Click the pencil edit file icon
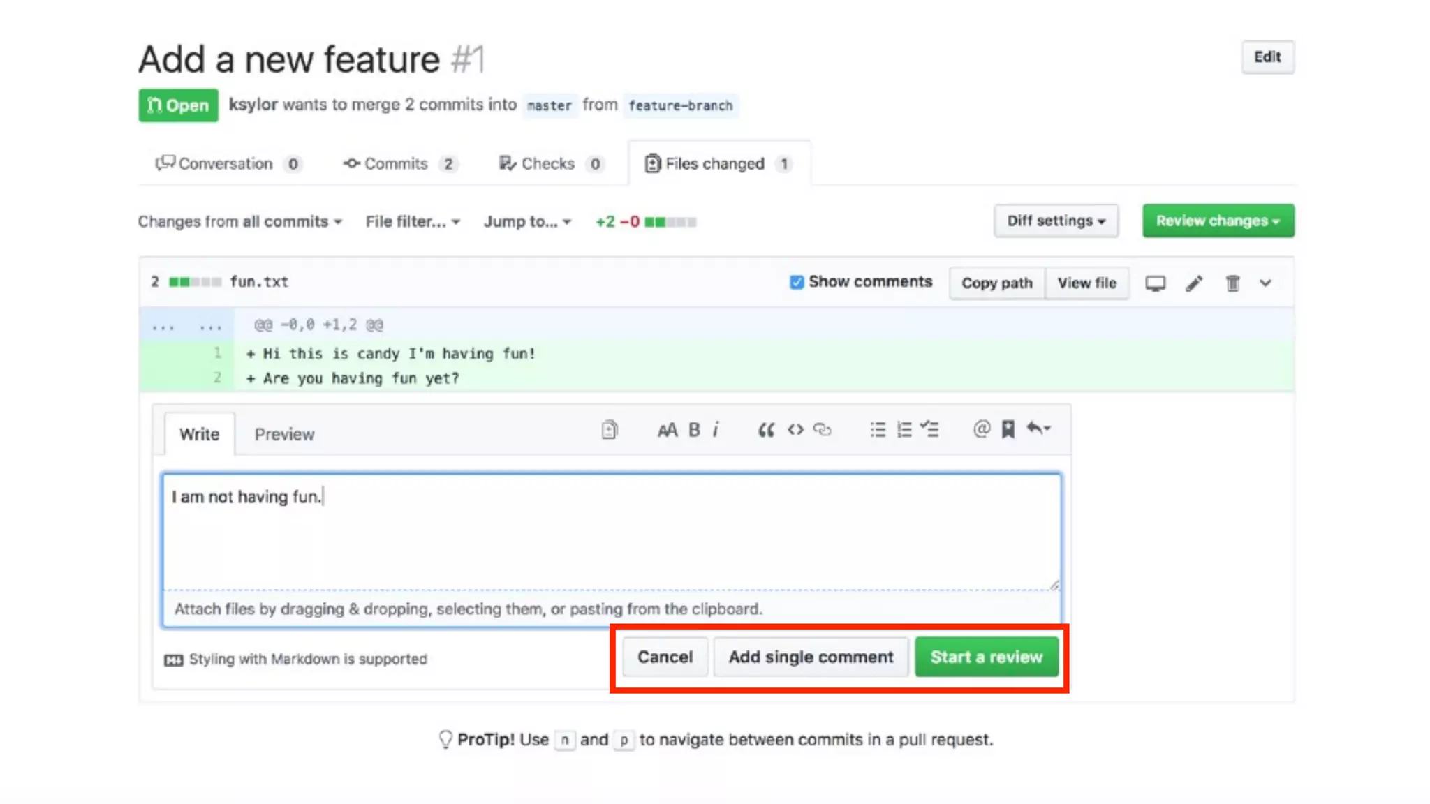 [1194, 283]
